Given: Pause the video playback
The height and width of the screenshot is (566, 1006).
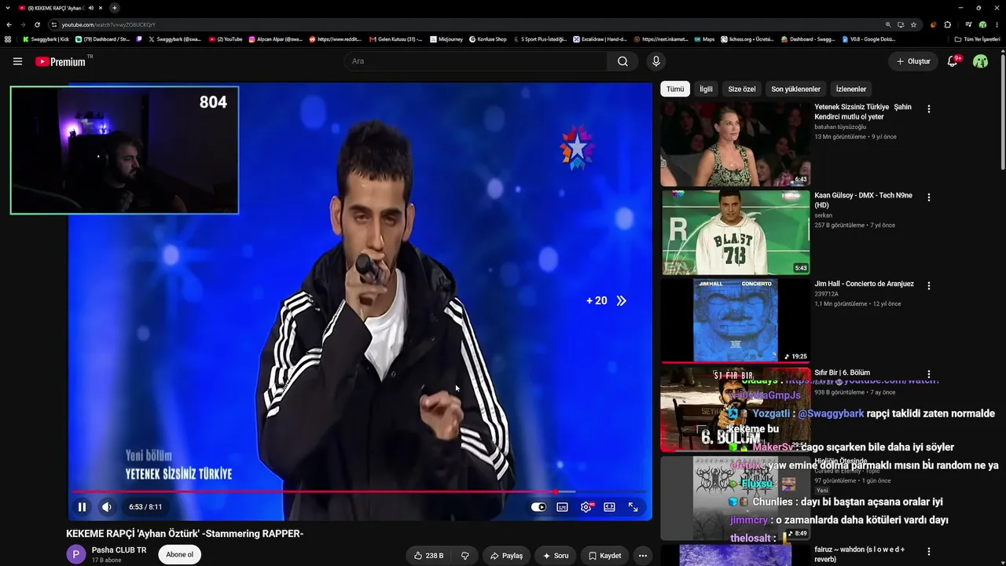Looking at the screenshot, I should point(82,507).
